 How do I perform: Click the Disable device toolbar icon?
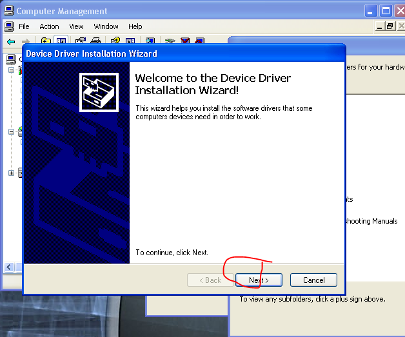199,41
